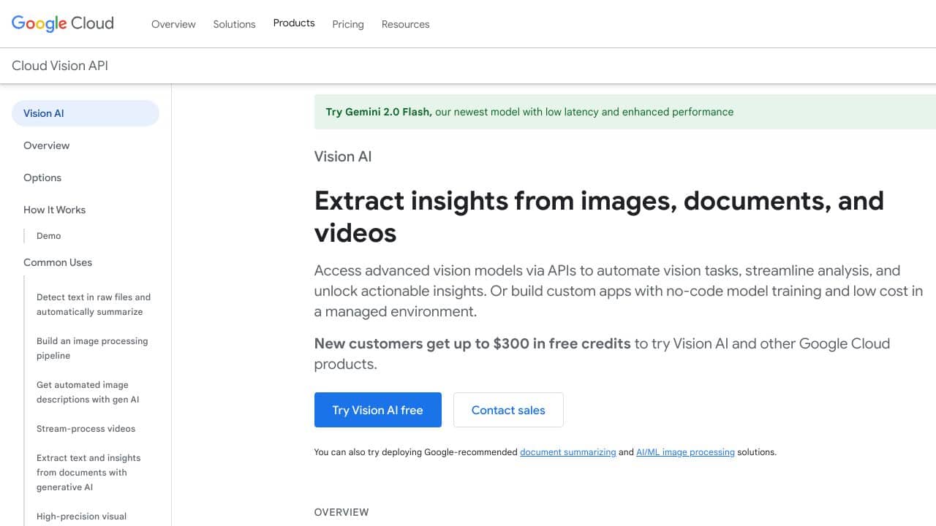Open the Solutions nav menu
This screenshot has height=526, width=936.
point(234,24)
